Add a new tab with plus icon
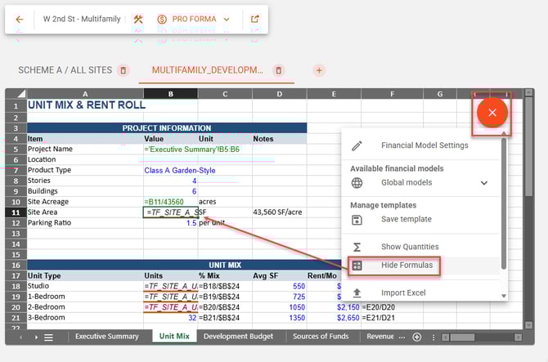The height and width of the screenshot is (362, 548). (x=319, y=71)
